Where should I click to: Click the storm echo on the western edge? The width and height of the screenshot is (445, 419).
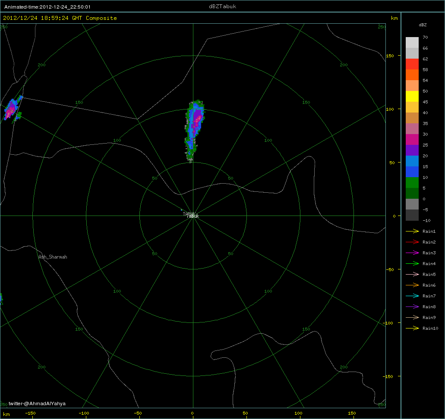click(x=13, y=109)
